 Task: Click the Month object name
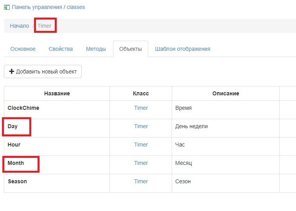click(16, 163)
